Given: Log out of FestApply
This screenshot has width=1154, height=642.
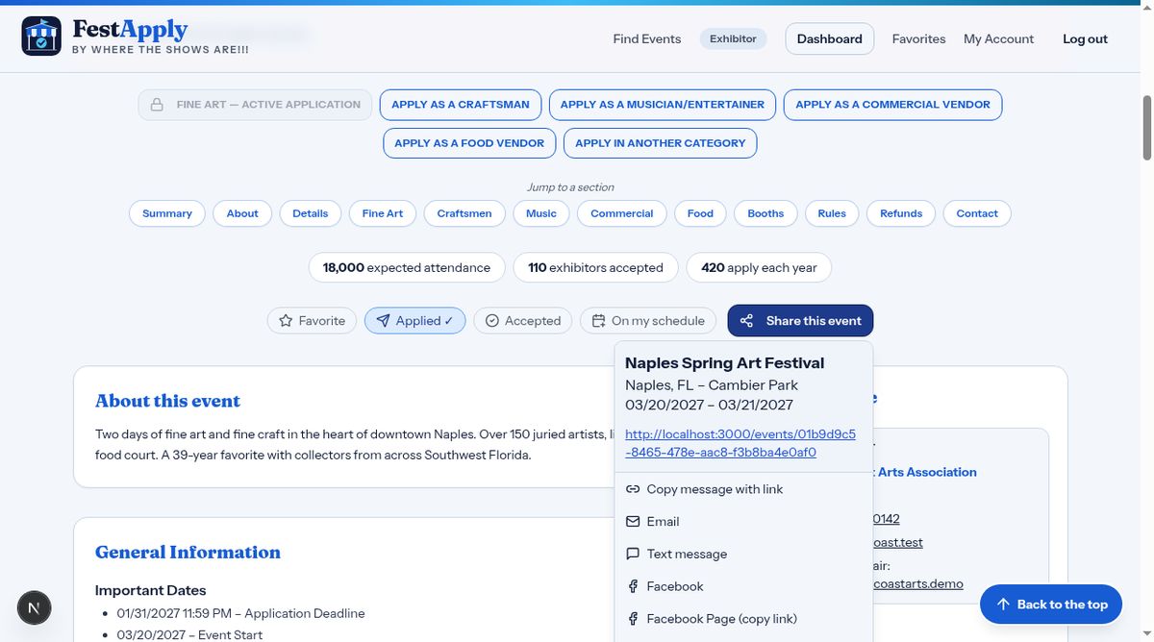Looking at the screenshot, I should tap(1085, 39).
